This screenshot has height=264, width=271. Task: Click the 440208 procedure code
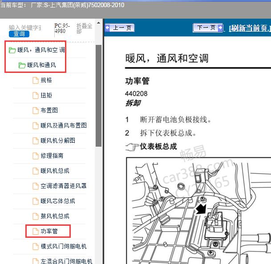coord(136,94)
